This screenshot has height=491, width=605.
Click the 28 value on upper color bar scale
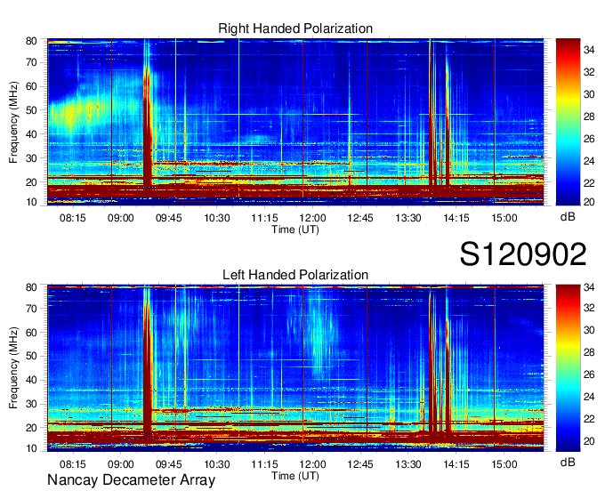(589, 117)
